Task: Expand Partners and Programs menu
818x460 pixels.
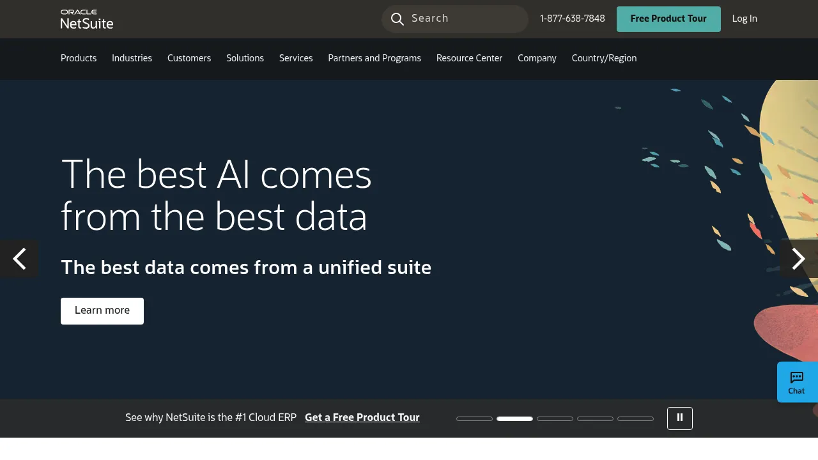Action: click(374, 58)
